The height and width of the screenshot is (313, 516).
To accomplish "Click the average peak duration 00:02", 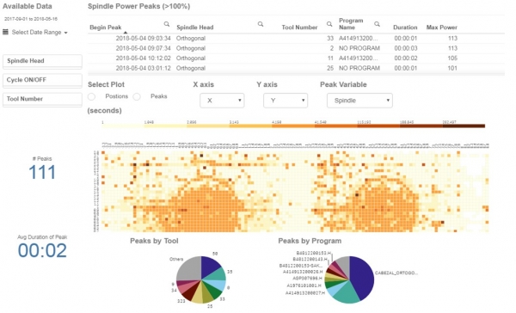I will (x=42, y=250).
